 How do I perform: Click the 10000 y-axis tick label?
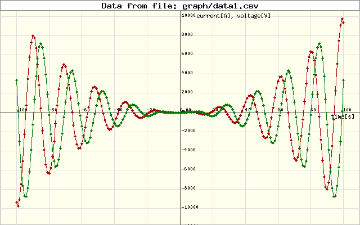188,16
